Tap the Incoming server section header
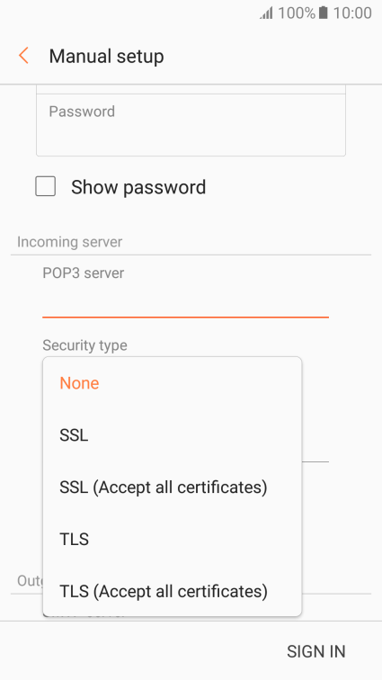The height and width of the screenshot is (680, 382). point(70,242)
